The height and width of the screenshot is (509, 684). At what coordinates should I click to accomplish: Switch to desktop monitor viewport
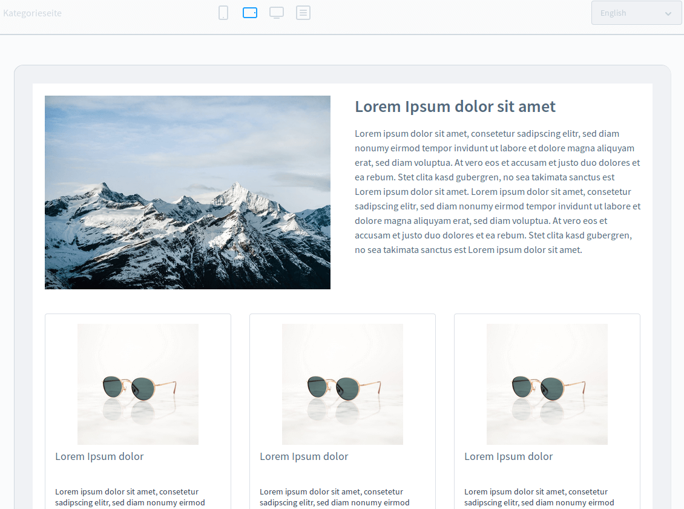(x=277, y=13)
